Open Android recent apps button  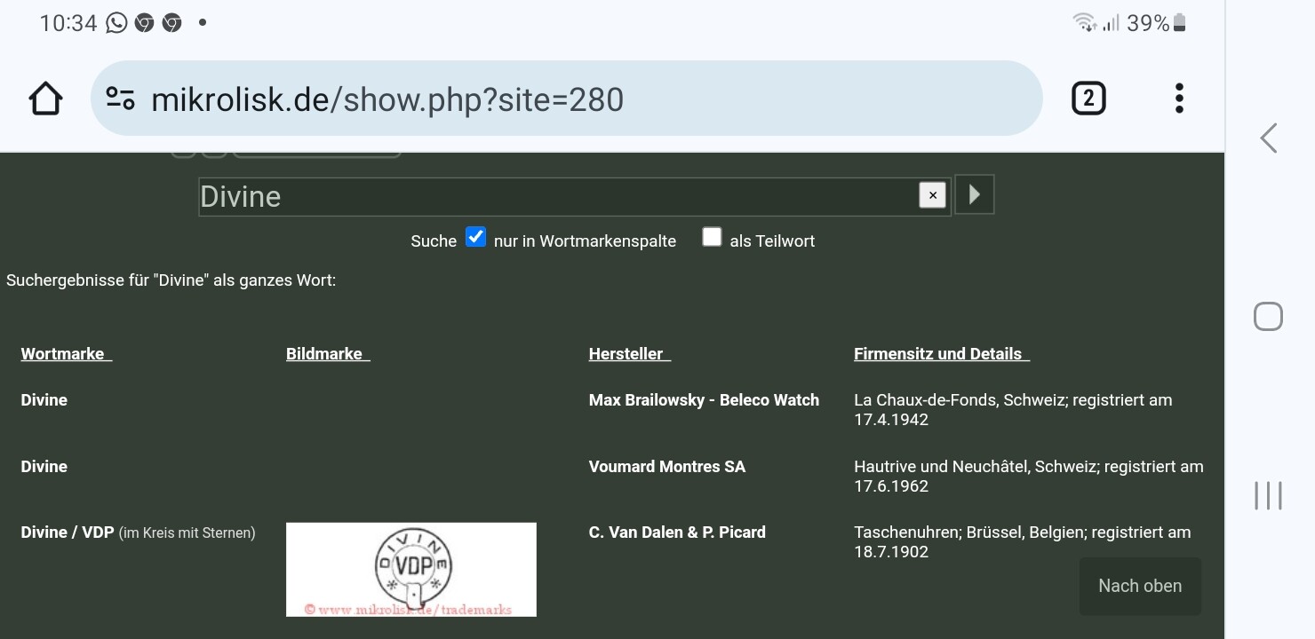(x=1268, y=495)
